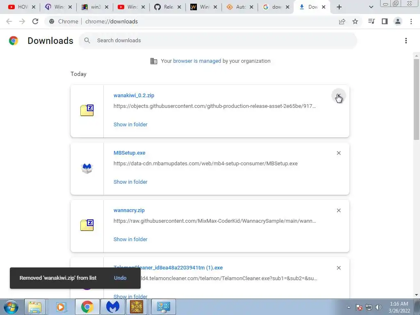Open wanakiwi_0.2.zip file link

tap(134, 95)
